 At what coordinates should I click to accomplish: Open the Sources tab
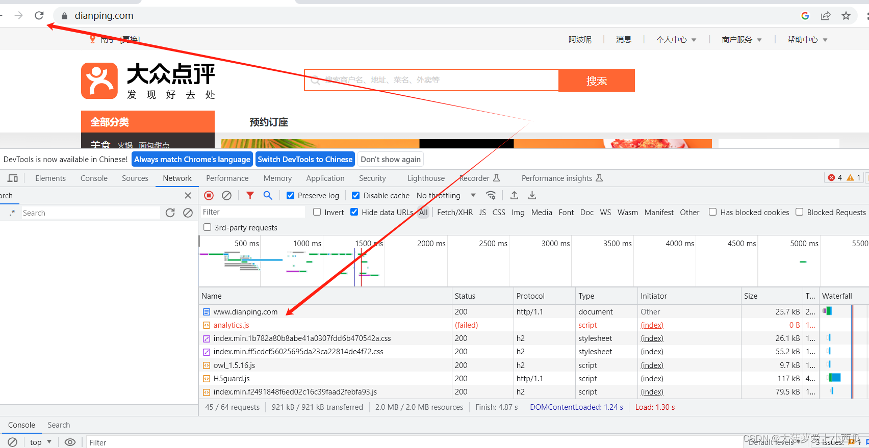pyautogui.click(x=135, y=178)
